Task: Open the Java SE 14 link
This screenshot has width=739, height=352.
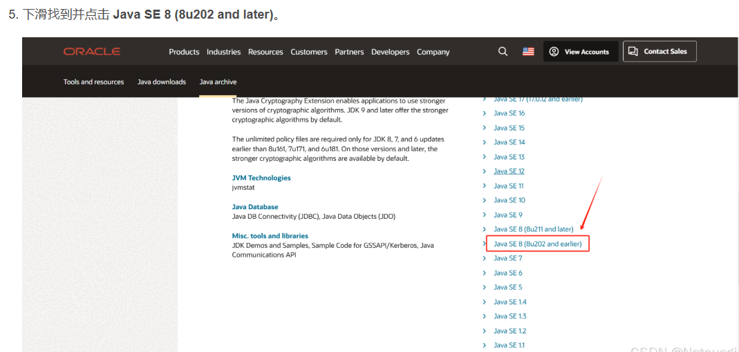Action: [509, 142]
